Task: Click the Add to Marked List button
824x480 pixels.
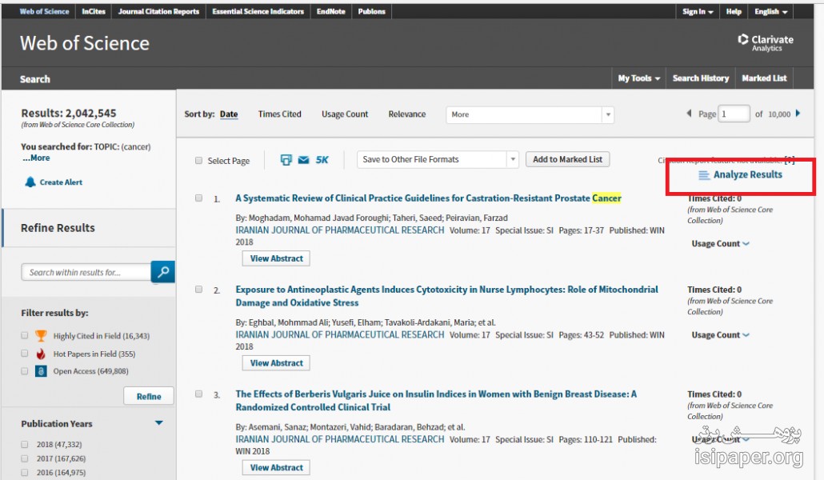Action: point(567,159)
